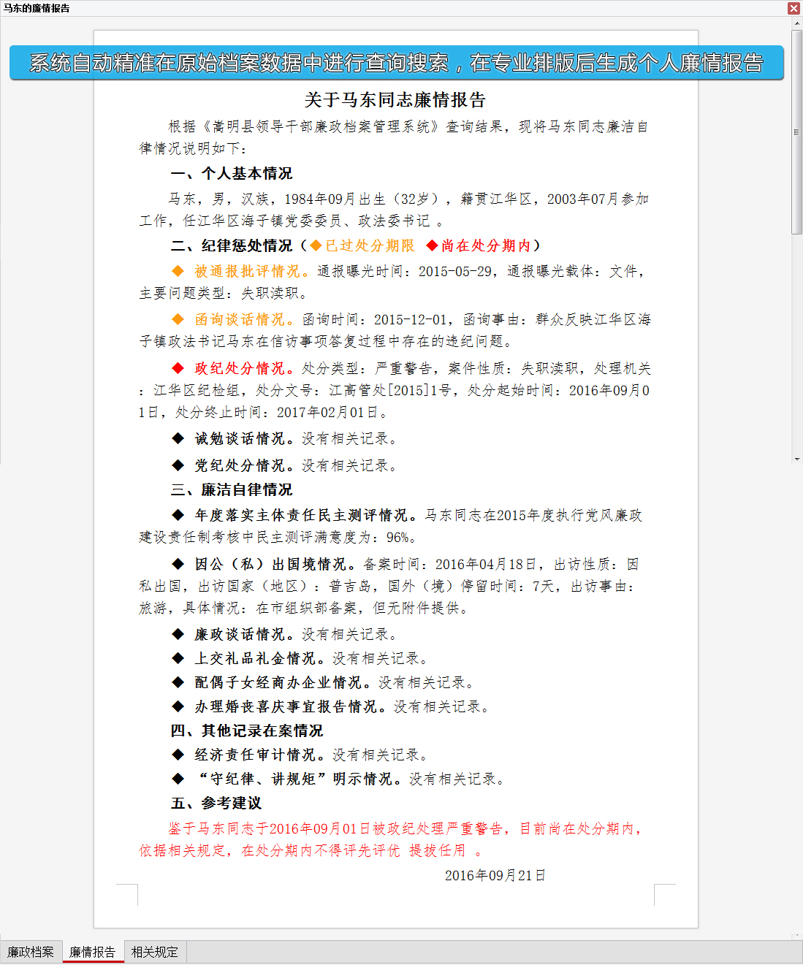Open the 相关规定 tab

(x=155, y=952)
